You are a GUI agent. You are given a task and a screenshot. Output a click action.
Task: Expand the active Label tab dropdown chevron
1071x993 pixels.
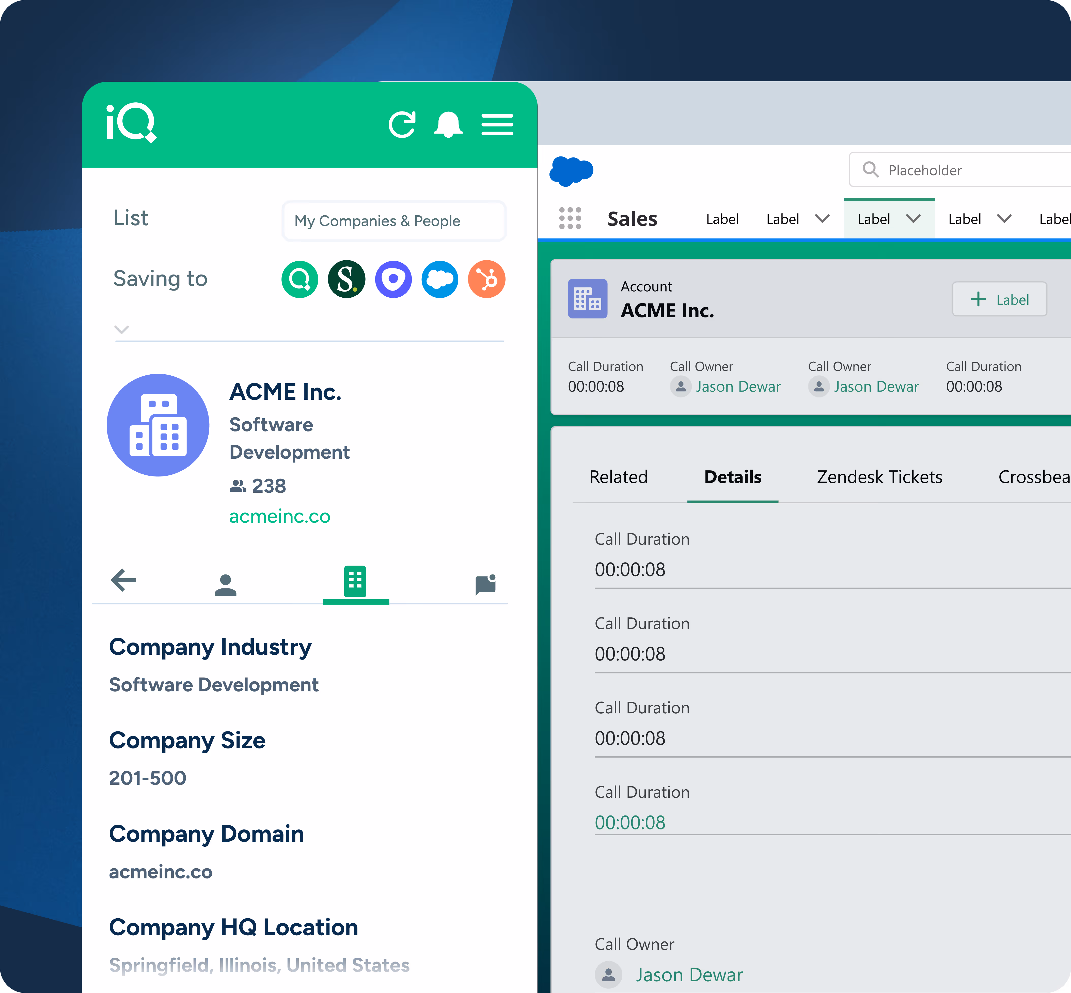click(913, 219)
